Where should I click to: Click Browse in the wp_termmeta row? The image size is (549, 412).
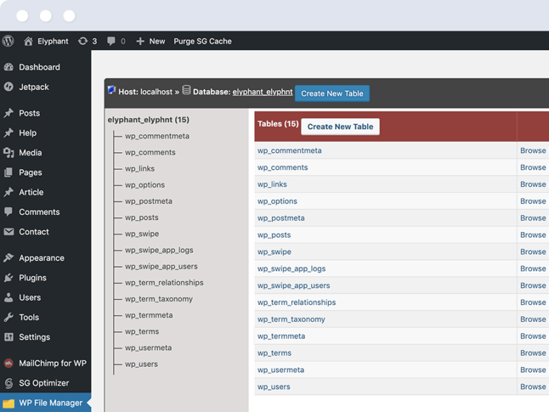pos(533,336)
